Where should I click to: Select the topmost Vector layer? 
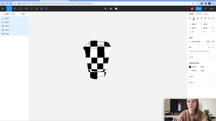[x=15, y=18]
